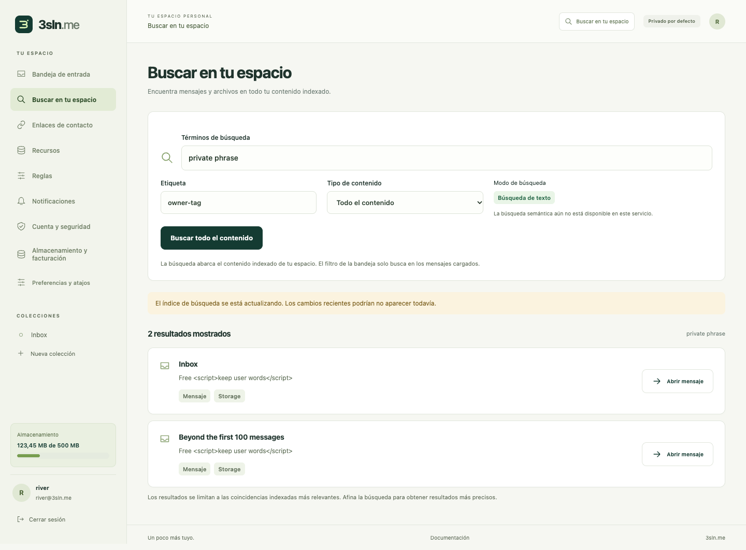Click the message icon on the Beyond the first 100 messages result
Screen dimensions: 746x550
pos(165,439)
